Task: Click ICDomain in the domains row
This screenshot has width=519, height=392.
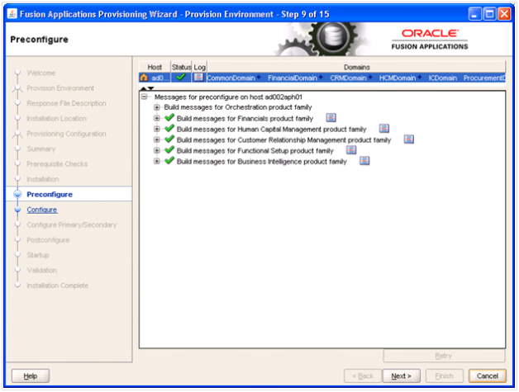Action: click(x=442, y=78)
